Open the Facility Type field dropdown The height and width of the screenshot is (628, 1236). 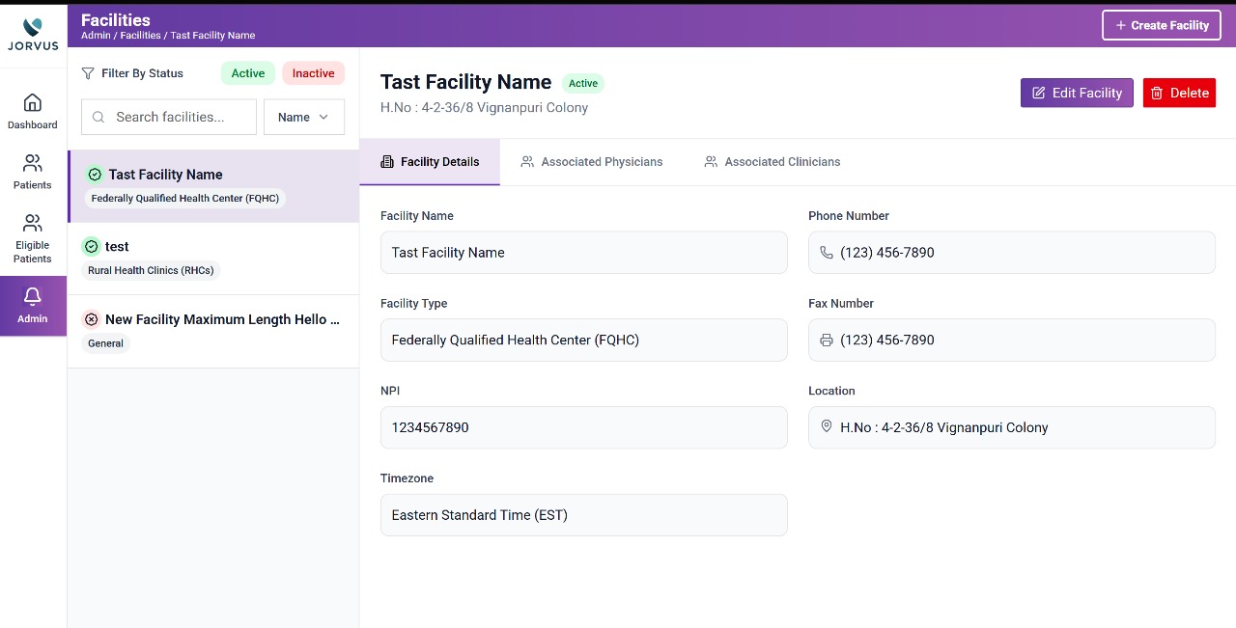583,340
